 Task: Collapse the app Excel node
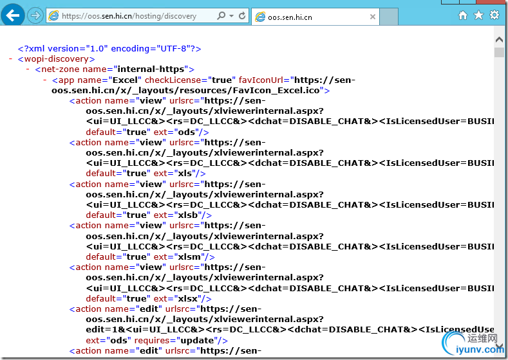(x=44, y=80)
